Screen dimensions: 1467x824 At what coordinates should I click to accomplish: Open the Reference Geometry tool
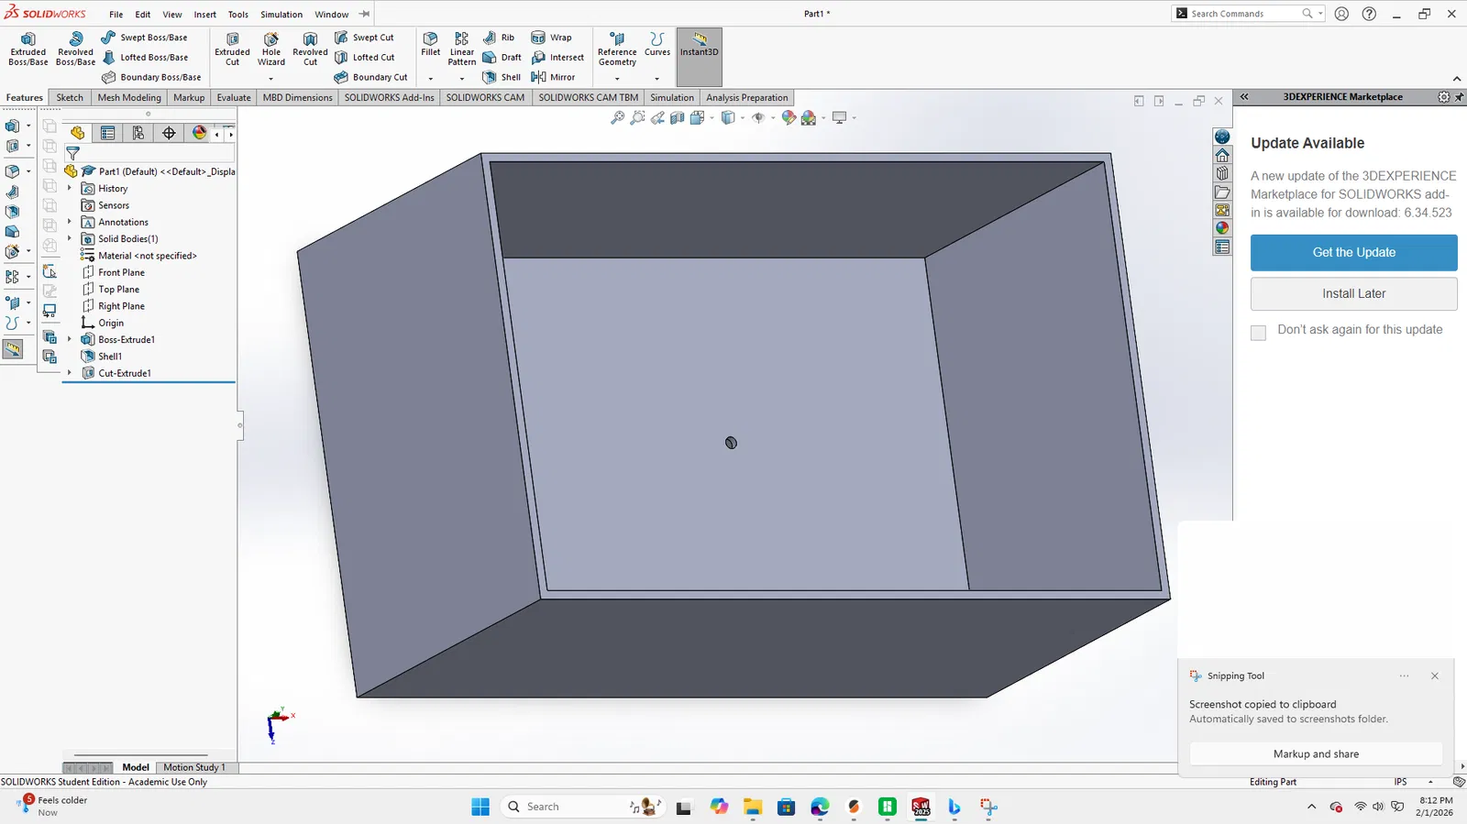[x=617, y=49]
